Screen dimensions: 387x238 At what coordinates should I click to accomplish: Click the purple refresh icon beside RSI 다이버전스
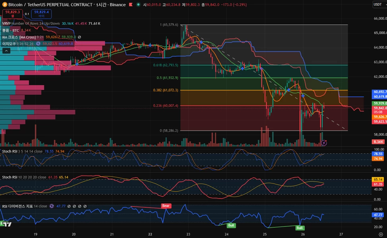pyautogui.click(x=52, y=206)
